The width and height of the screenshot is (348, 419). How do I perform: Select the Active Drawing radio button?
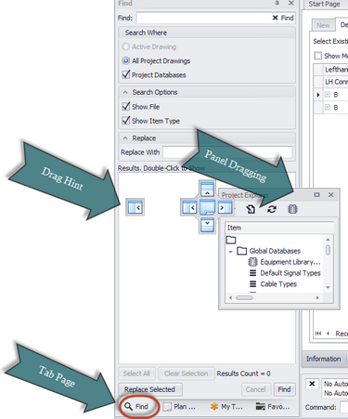[x=125, y=46]
